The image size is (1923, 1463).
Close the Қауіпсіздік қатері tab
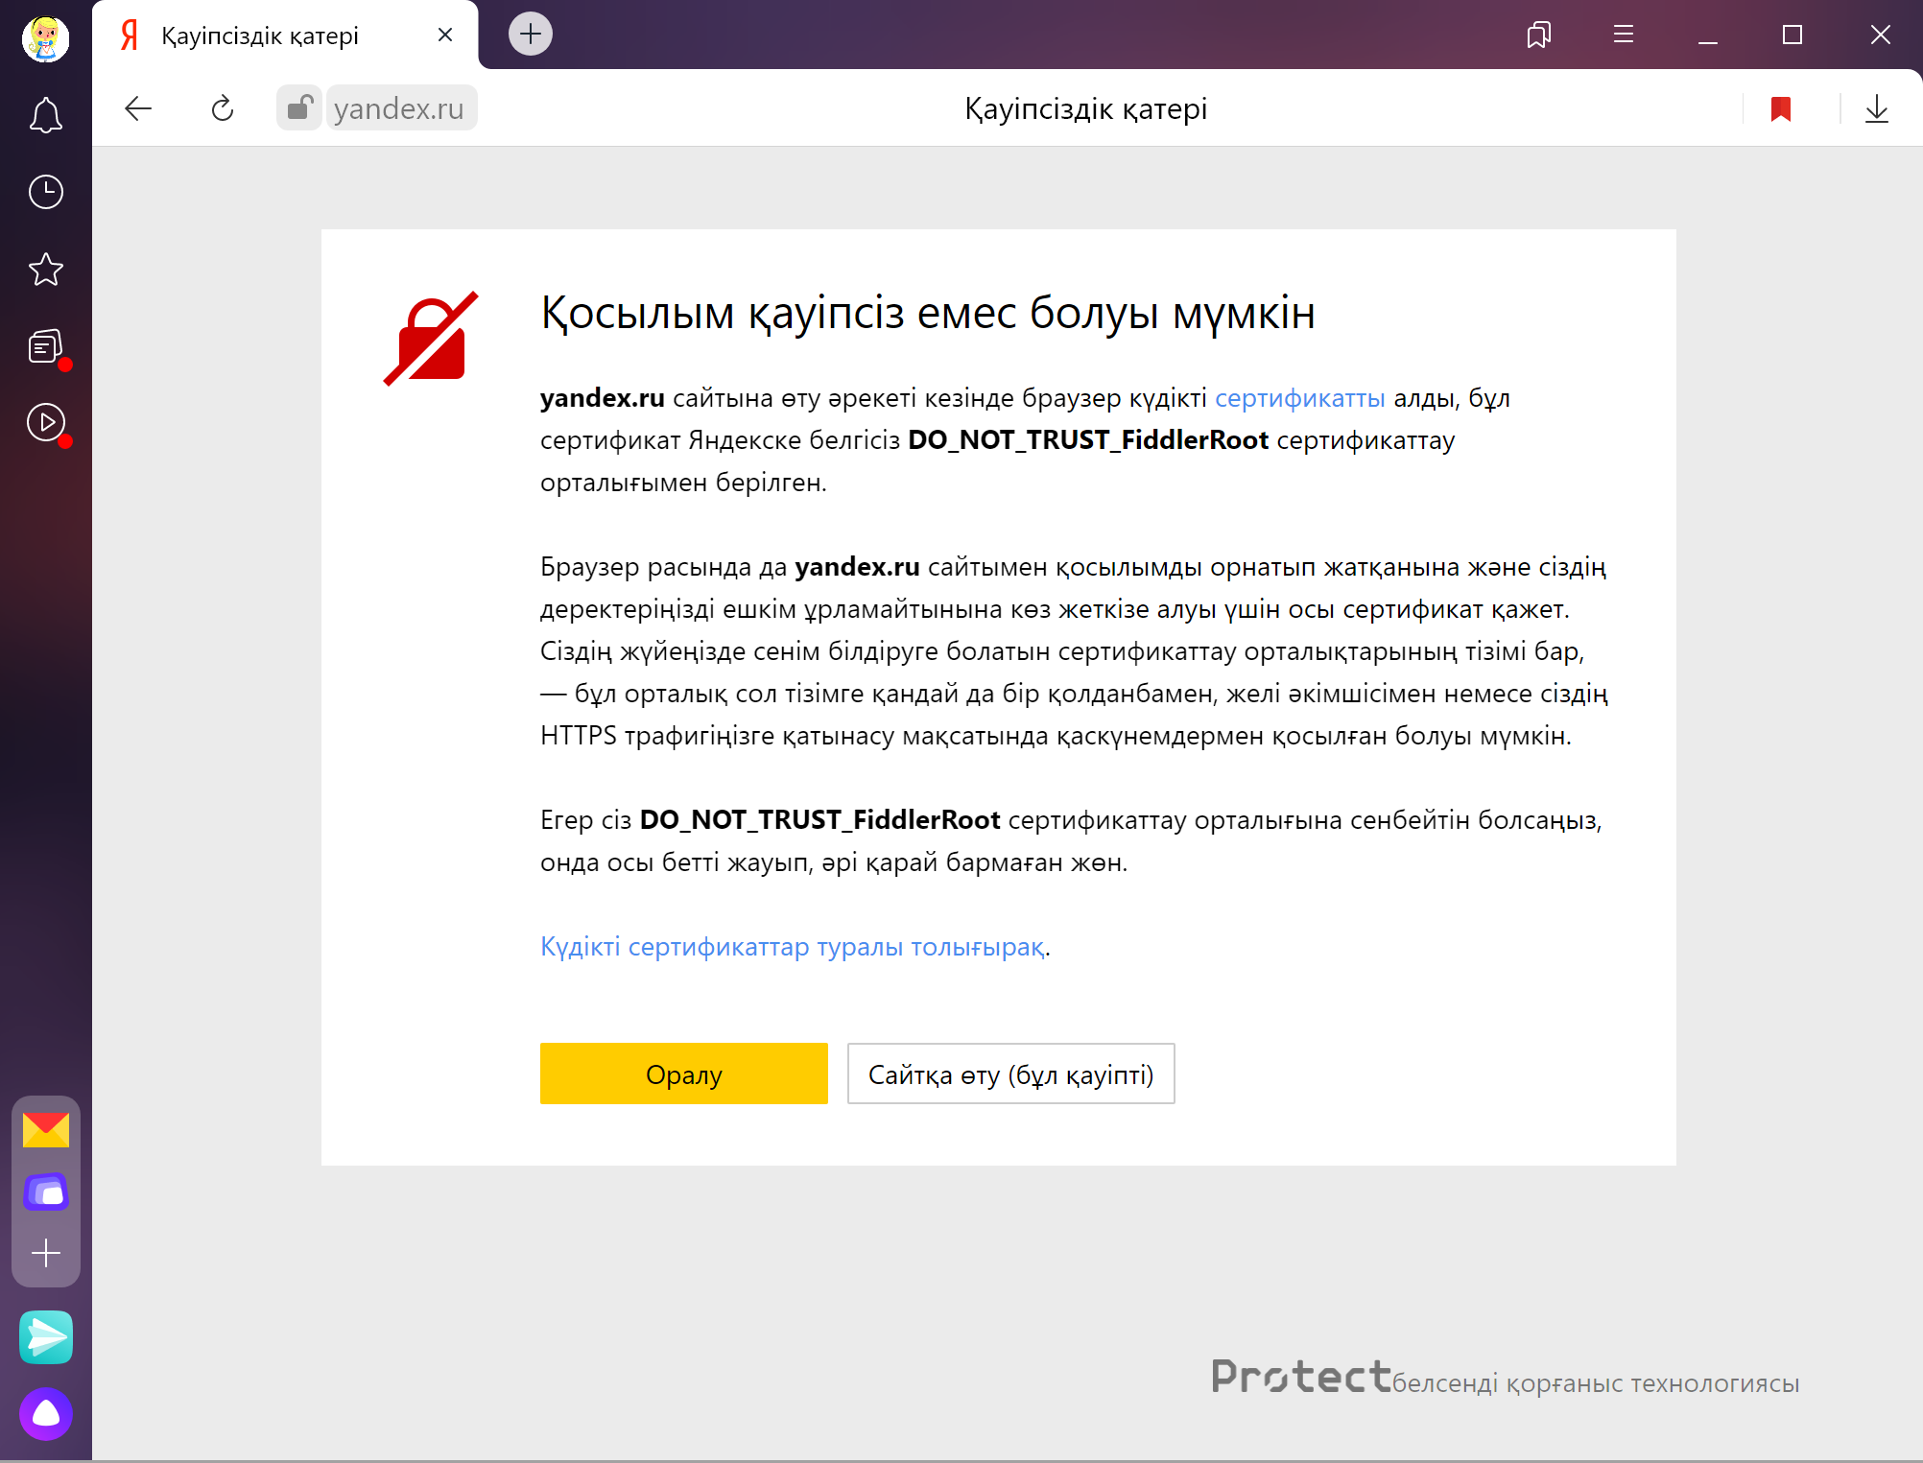445,35
